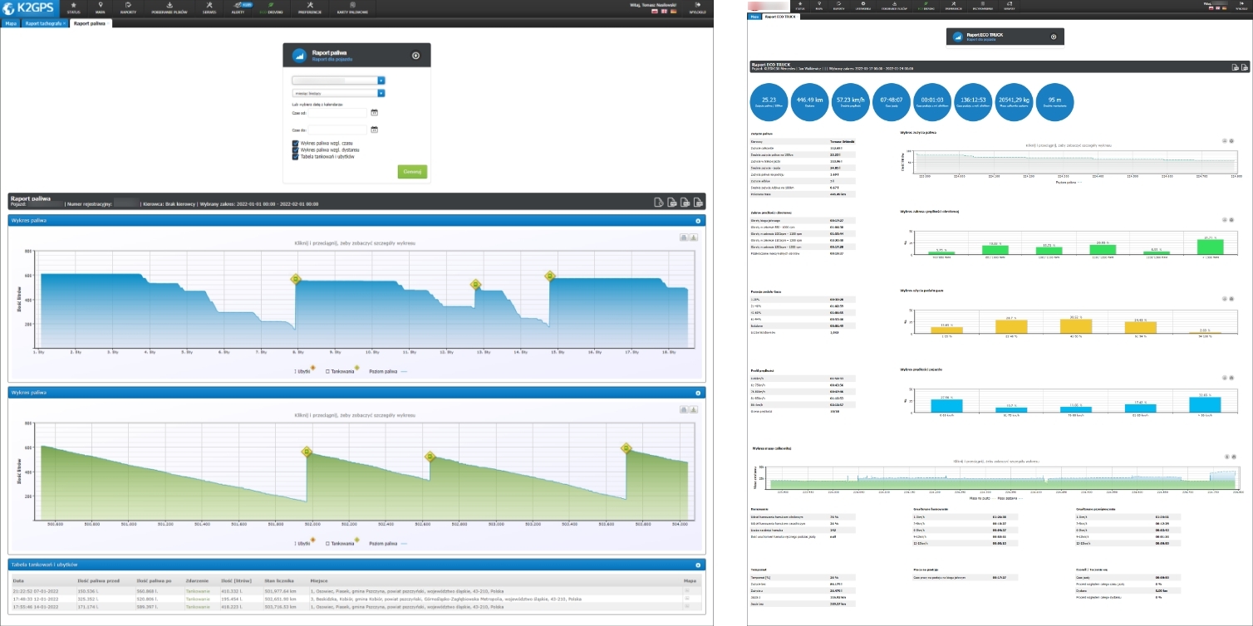Click WYLOGUJ in the fuel report window

pyautogui.click(x=696, y=8)
